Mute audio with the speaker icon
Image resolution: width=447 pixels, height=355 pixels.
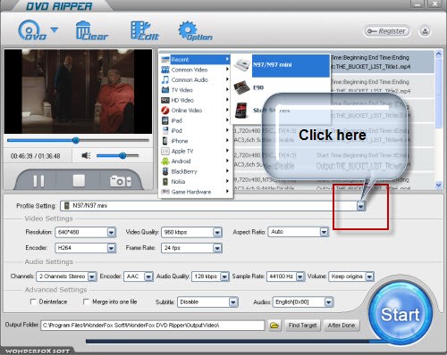tap(86, 155)
